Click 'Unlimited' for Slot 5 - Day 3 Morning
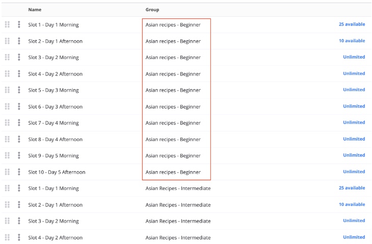The height and width of the screenshot is (244, 372). 354,90
